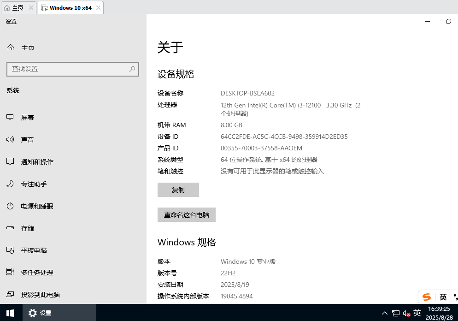
Task: Click the 电源和睡眠 power icon
Action: [x=10, y=206]
